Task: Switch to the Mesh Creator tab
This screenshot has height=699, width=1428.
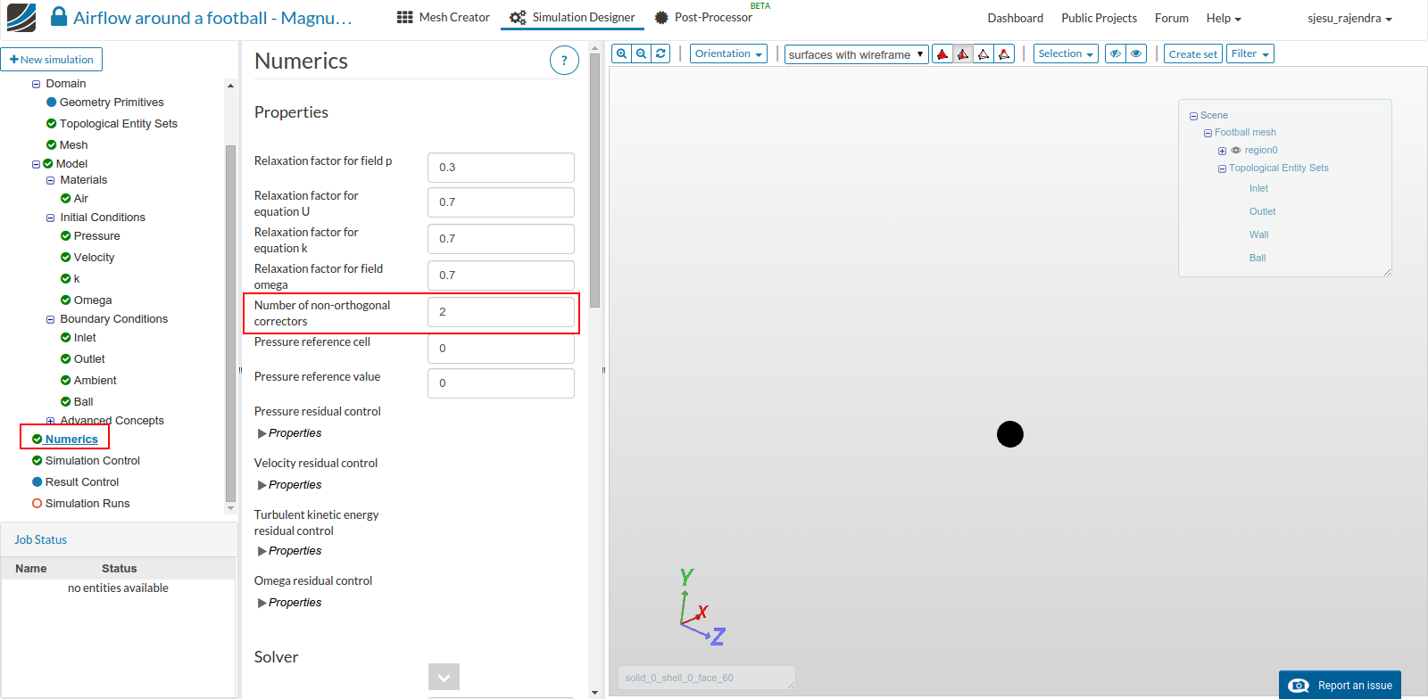Action: click(444, 18)
